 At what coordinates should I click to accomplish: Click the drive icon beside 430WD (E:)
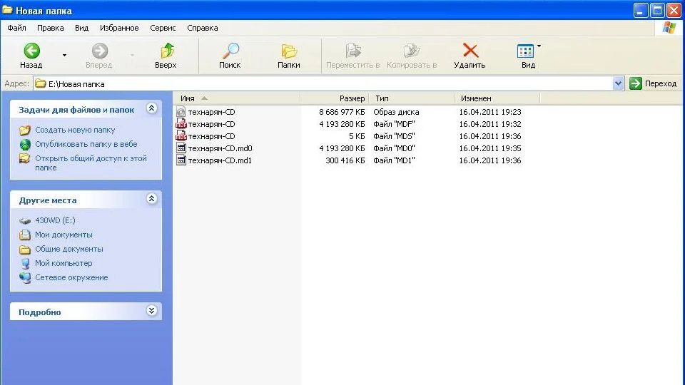pyautogui.click(x=25, y=221)
